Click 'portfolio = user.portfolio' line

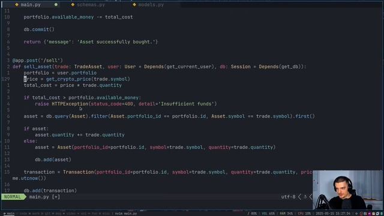coord(60,73)
